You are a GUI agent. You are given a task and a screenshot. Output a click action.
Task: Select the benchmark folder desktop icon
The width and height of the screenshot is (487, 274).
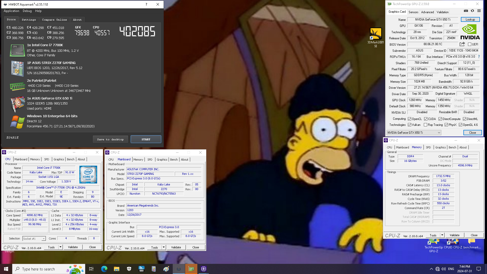472,244
